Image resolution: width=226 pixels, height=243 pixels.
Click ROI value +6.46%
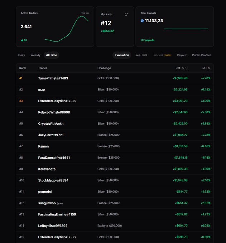point(205,146)
